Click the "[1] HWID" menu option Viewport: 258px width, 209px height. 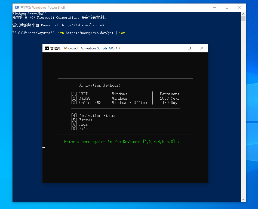click(x=80, y=94)
